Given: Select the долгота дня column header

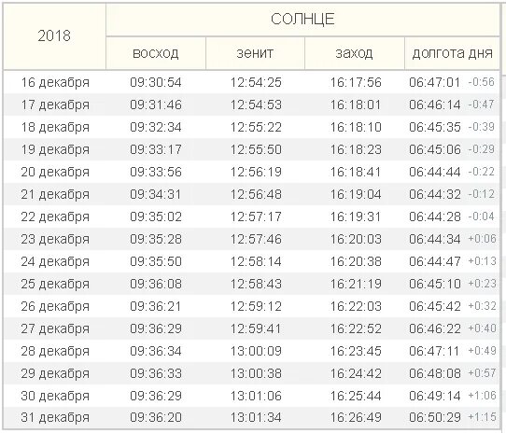Looking at the screenshot, I should [452, 53].
